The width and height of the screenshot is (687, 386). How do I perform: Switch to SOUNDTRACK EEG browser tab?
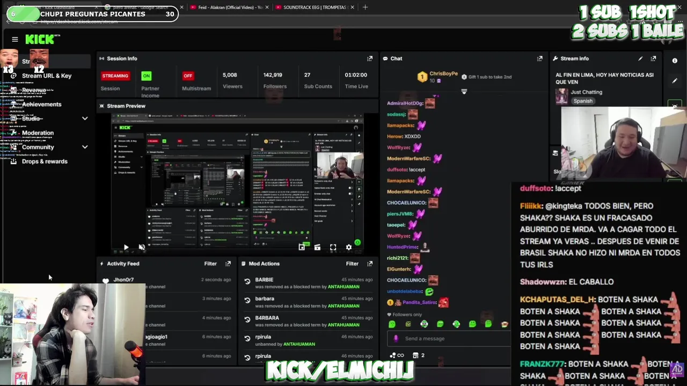point(314,8)
